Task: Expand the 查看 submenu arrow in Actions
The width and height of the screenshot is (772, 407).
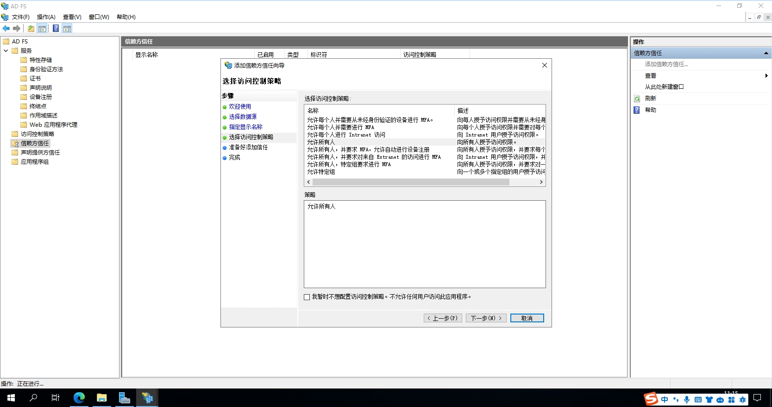Action: click(x=766, y=76)
